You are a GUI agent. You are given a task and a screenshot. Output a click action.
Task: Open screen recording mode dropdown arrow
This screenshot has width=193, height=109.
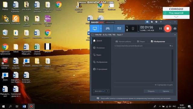coord(101,28)
